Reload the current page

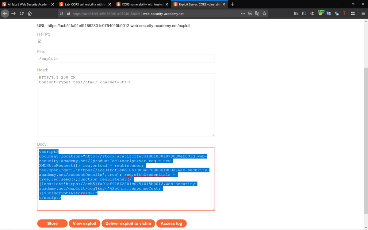tap(22, 13)
